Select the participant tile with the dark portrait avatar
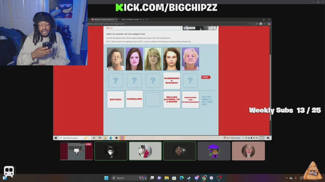The width and height of the screenshot is (325, 182). [x=180, y=151]
